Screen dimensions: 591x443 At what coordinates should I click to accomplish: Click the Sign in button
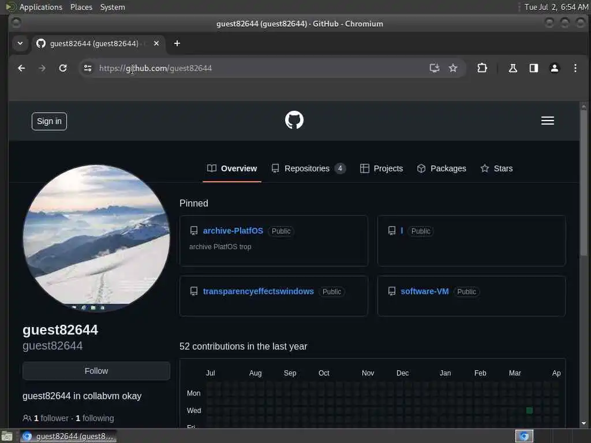pos(50,121)
